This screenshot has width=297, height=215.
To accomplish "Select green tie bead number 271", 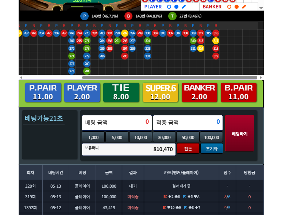I will tap(72, 56).
